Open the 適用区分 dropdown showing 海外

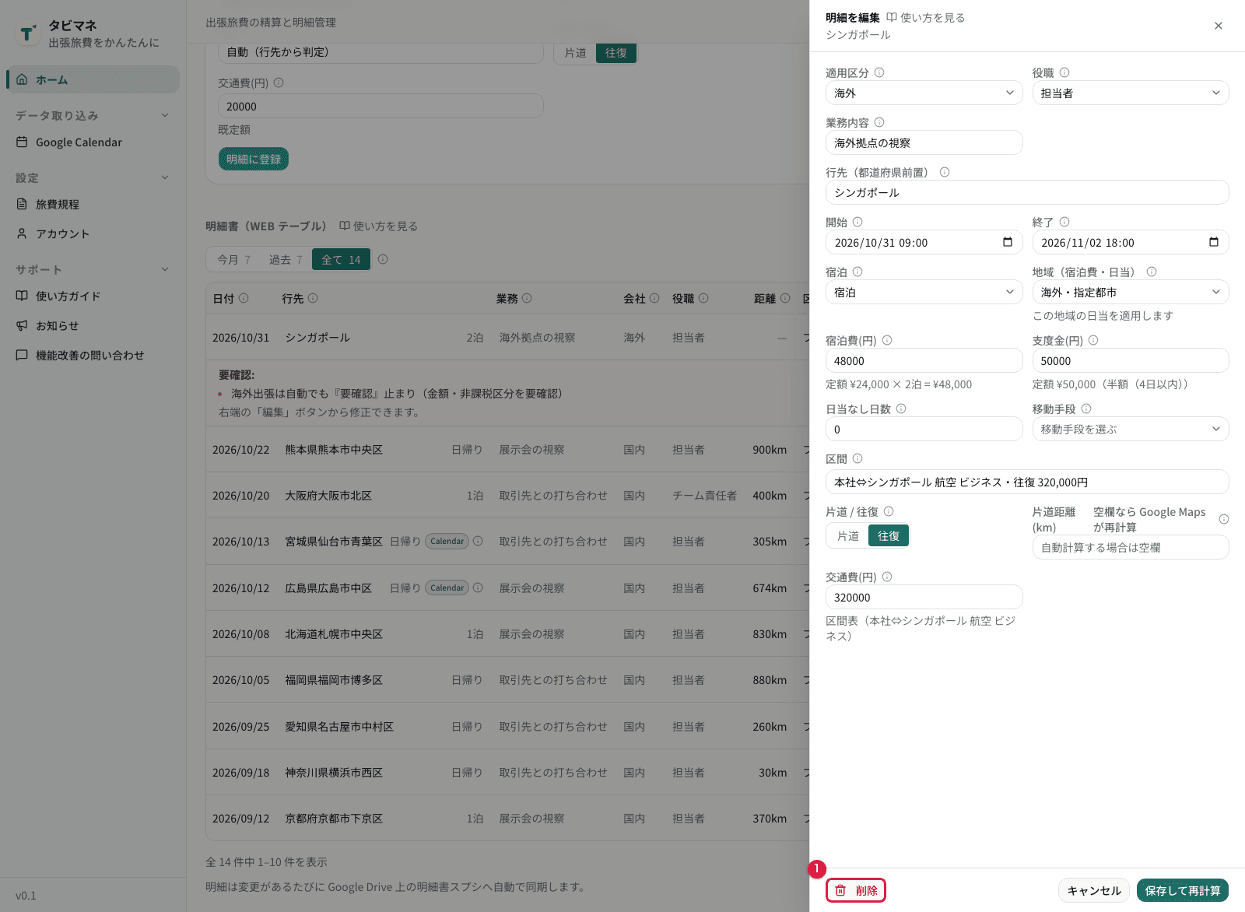point(924,93)
